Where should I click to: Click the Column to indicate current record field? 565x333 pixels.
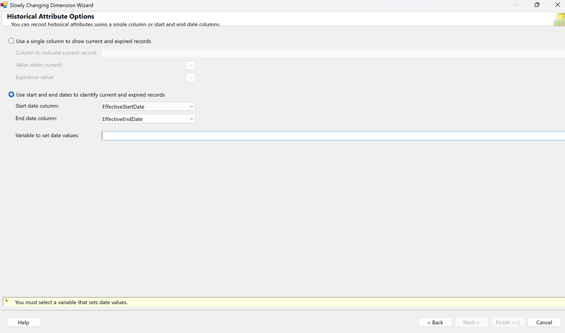coord(333,53)
